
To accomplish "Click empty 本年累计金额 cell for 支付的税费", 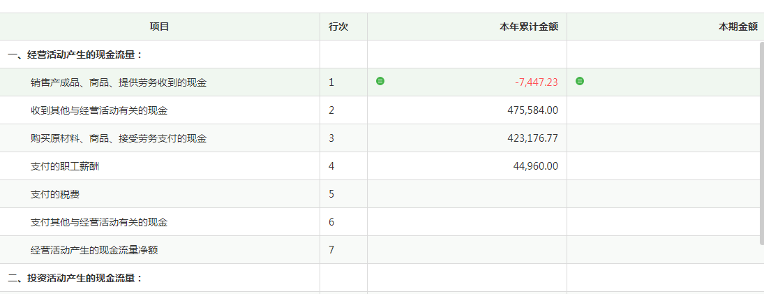I will coord(467,194).
